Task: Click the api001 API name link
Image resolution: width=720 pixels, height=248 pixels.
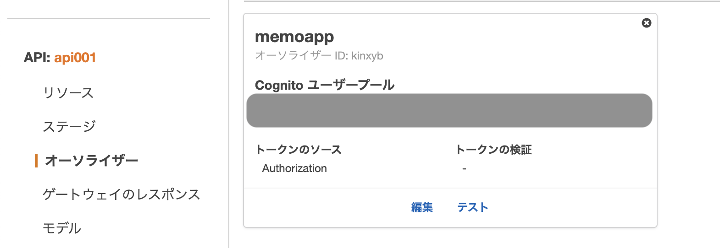Action: coord(75,58)
